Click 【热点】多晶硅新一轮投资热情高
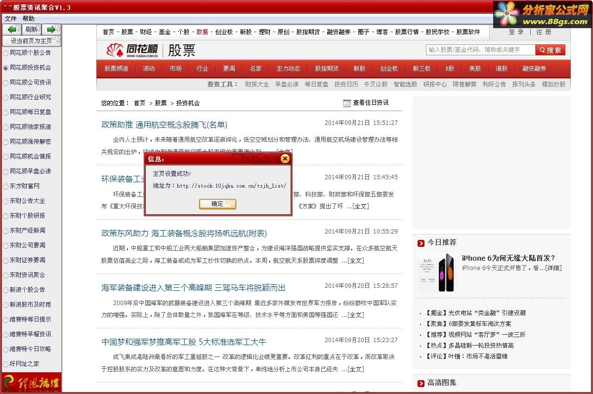 tap(469, 346)
